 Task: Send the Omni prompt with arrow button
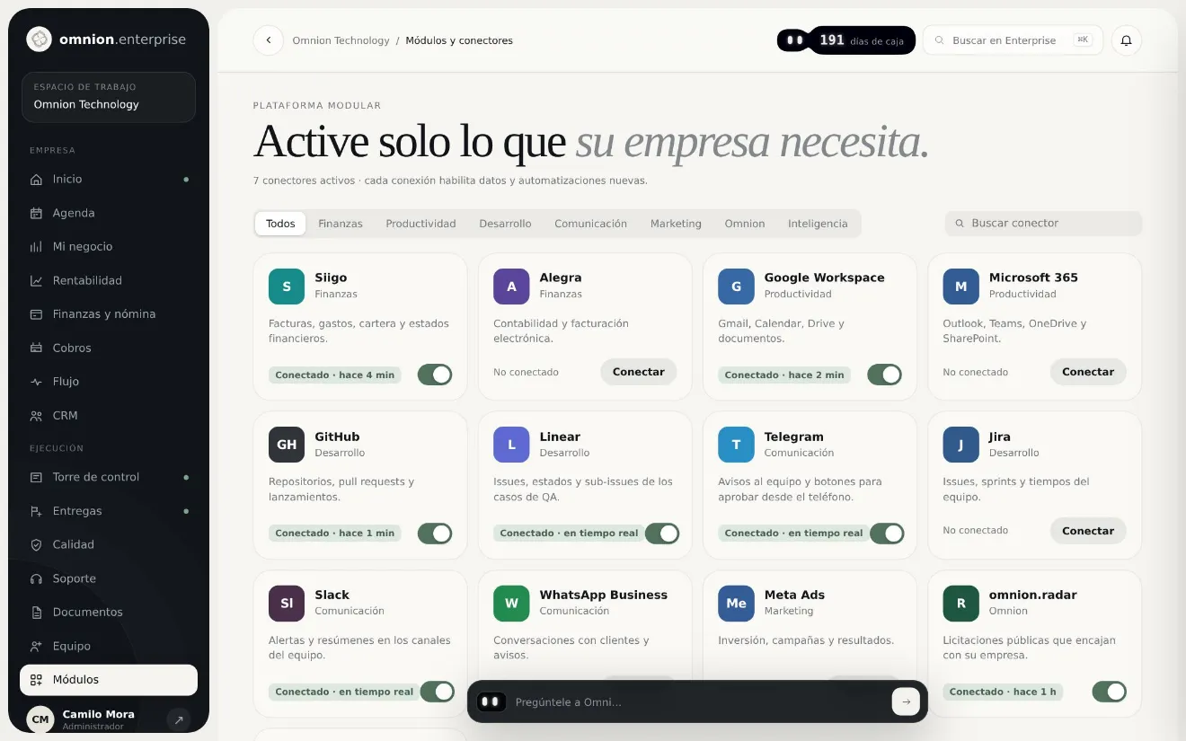(906, 702)
